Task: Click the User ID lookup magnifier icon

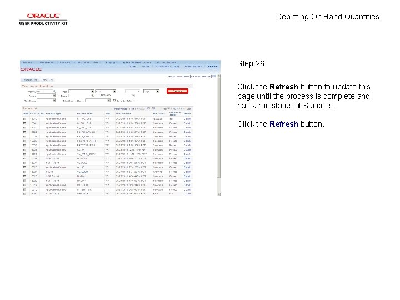Action: [x=54, y=91]
